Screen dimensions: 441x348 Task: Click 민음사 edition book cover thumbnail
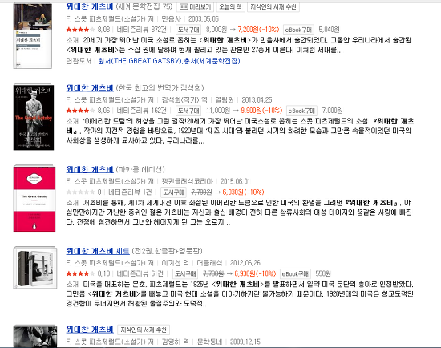[33, 36]
